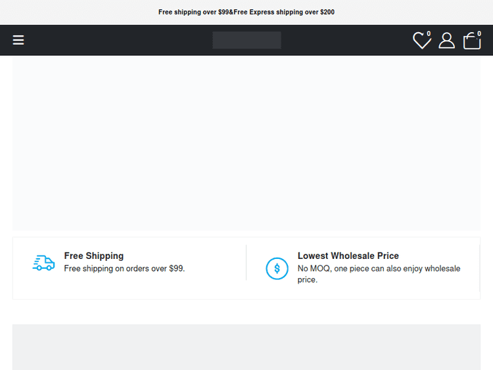
Task: Click the "Lowest Wholesale Price" heading
Action: tap(348, 256)
